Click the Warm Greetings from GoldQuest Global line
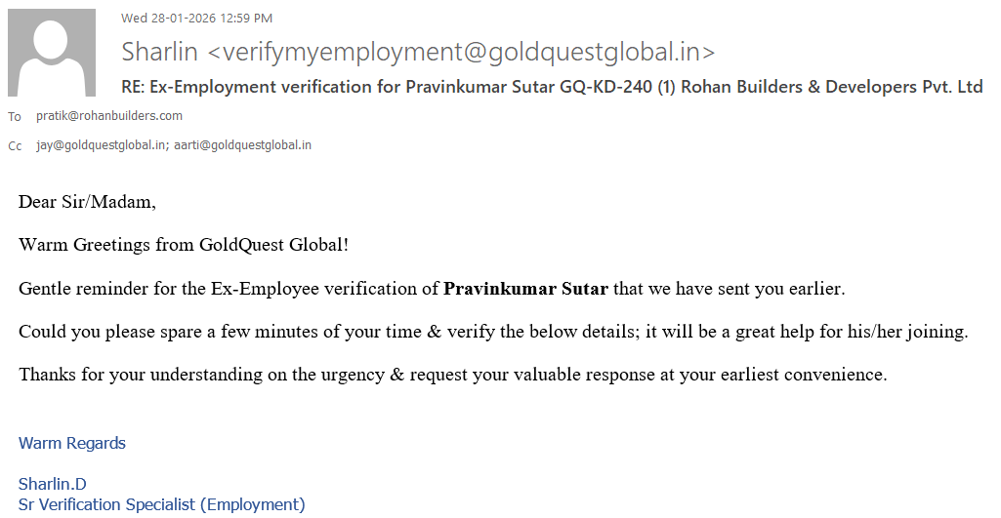The image size is (1001, 518). pos(184,245)
